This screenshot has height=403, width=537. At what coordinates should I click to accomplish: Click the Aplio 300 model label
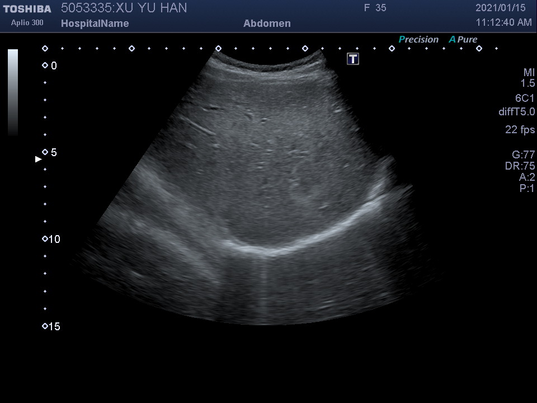(27, 23)
